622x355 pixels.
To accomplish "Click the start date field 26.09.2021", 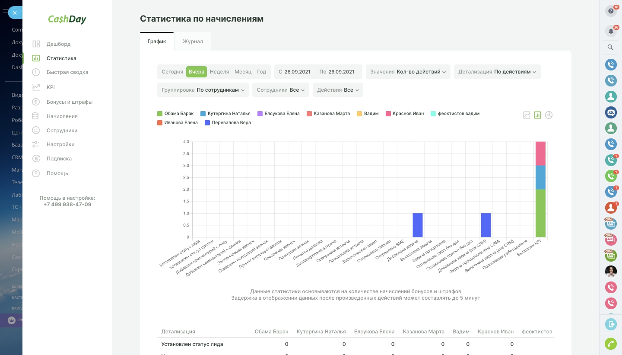I will [295, 72].
